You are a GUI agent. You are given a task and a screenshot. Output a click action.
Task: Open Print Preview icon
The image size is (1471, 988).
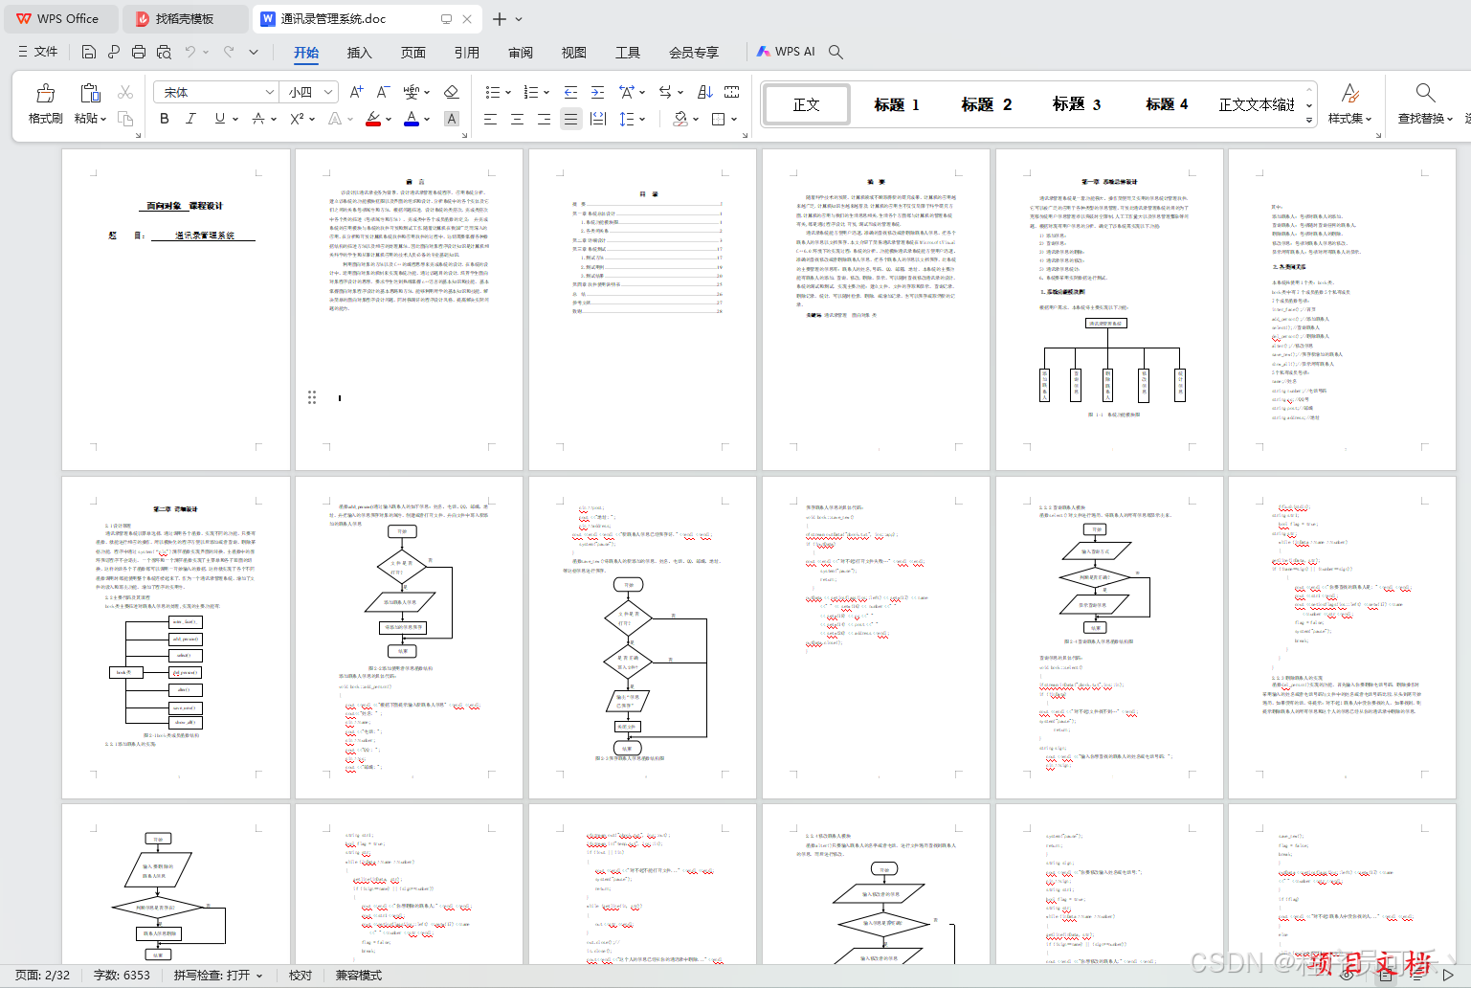click(x=164, y=52)
